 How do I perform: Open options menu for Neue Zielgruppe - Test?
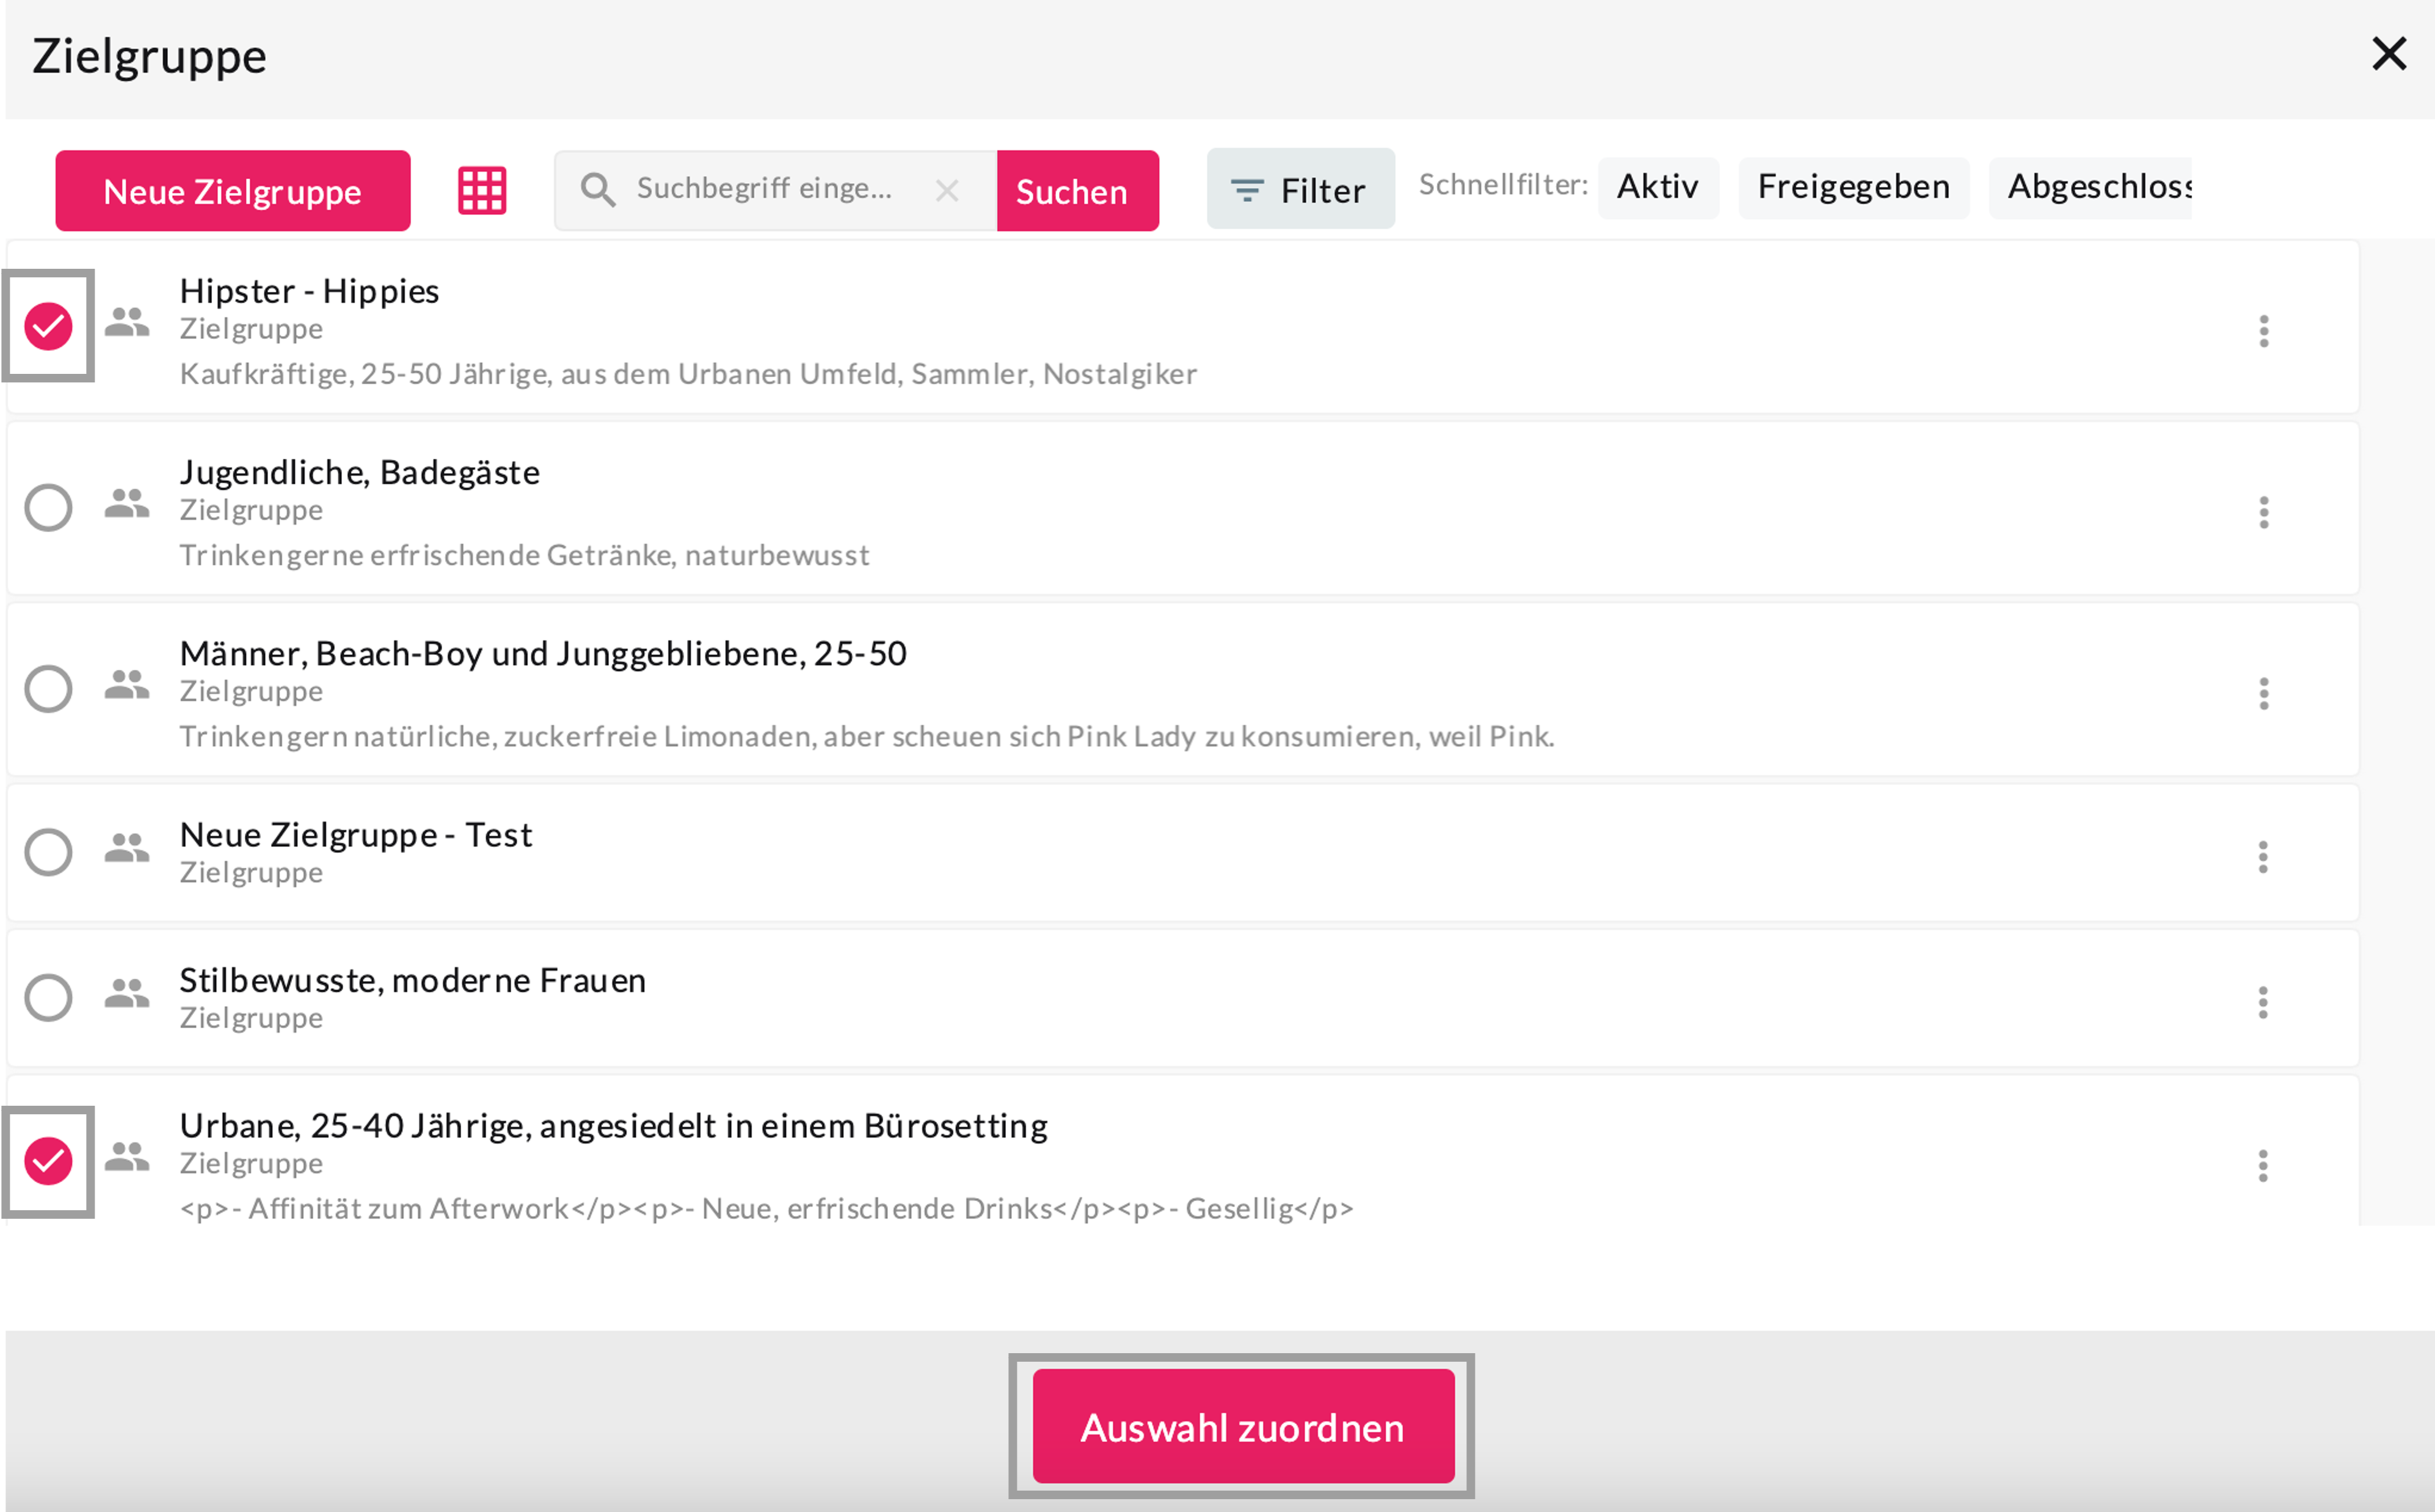[x=2263, y=856]
